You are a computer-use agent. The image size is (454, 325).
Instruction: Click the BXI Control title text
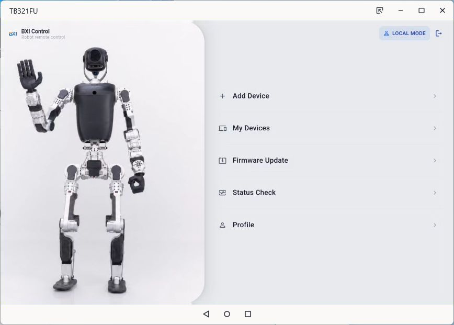tap(36, 31)
